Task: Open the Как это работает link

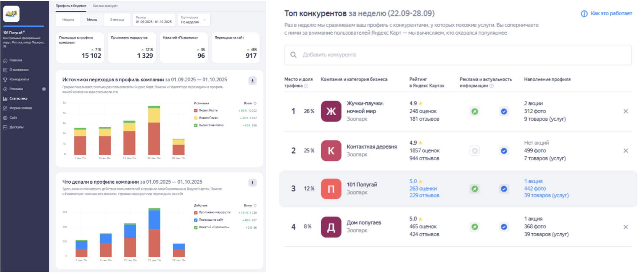Action: [x=611, y=13]
